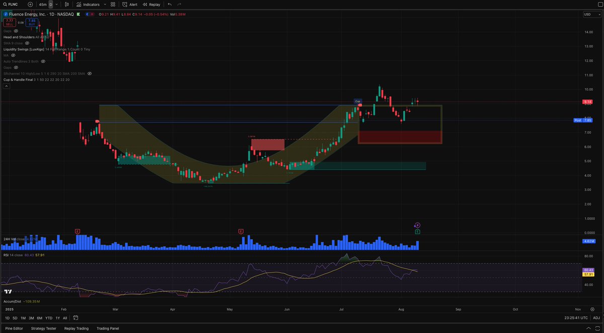Open the Strategy Tester tab

click(x=44, y=328)
